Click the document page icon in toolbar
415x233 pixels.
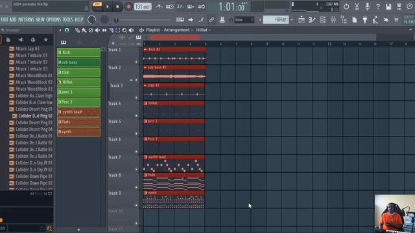[x=355, y=20]
